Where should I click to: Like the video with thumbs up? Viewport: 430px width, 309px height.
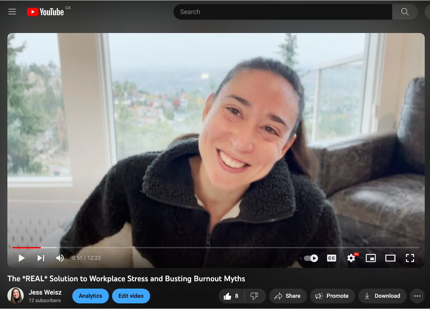coord(232,296)
